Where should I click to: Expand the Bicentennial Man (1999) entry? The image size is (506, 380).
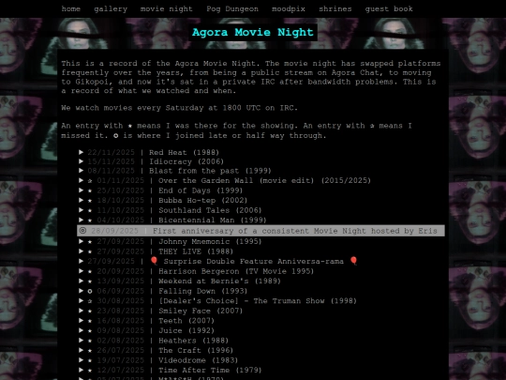click(82, 220)
